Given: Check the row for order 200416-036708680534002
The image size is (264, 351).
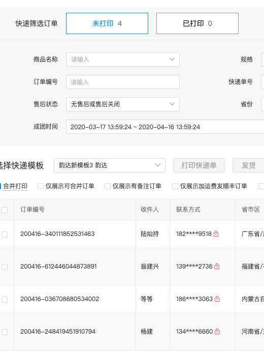Looking at the screenshot, I should click(5, 300).
